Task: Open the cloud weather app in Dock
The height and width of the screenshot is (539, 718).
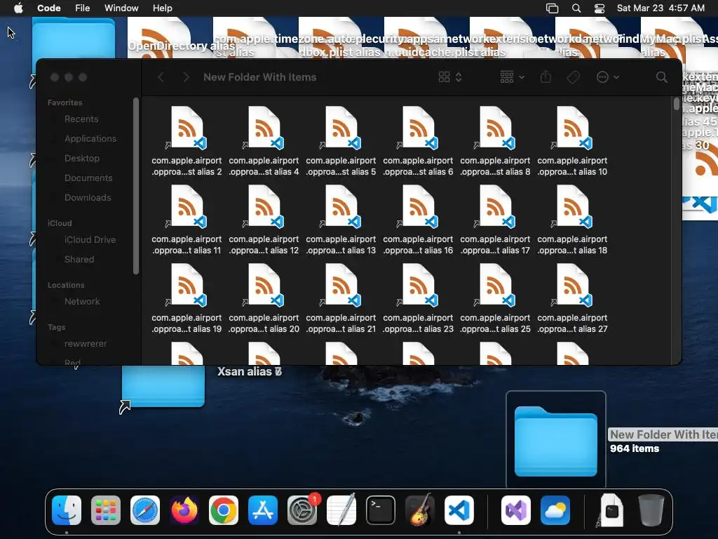Action: pyautogui.click(x=555, y=510)
